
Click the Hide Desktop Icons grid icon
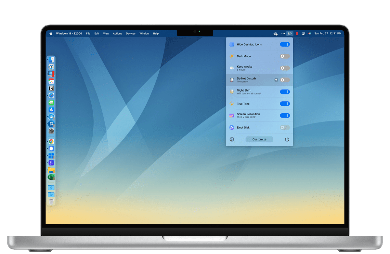point(232,44)
